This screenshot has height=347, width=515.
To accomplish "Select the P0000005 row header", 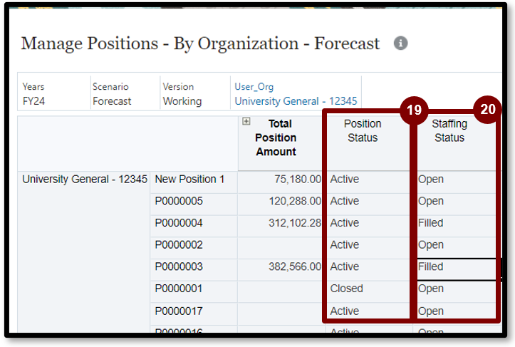I will pyautogui.click(x=179, y=201).
